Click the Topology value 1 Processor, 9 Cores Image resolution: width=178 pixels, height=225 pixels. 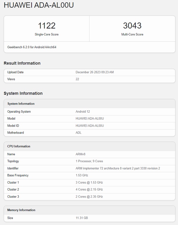point(89,161)
